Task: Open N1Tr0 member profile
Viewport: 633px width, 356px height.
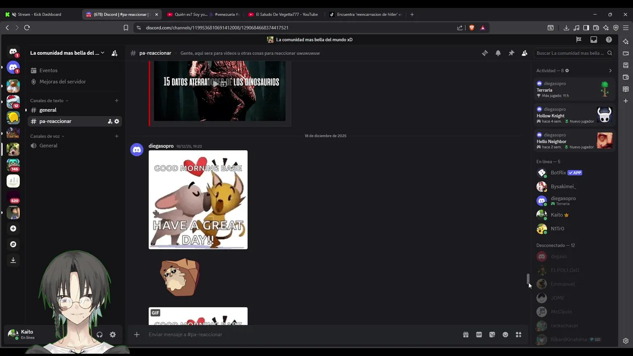Action: [575, 228]
